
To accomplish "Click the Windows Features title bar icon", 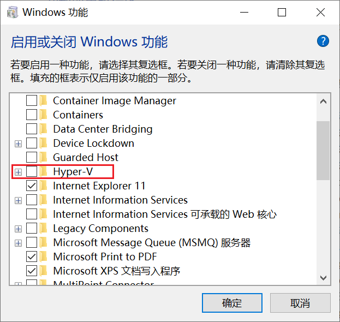I will pyautogui.click(x=13, y=12).
